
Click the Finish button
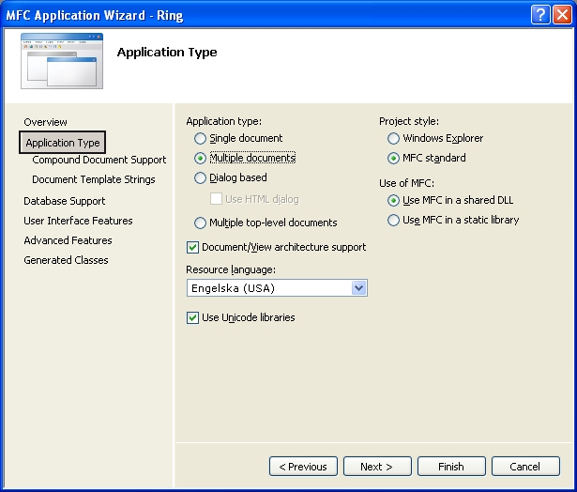point(450,467)
